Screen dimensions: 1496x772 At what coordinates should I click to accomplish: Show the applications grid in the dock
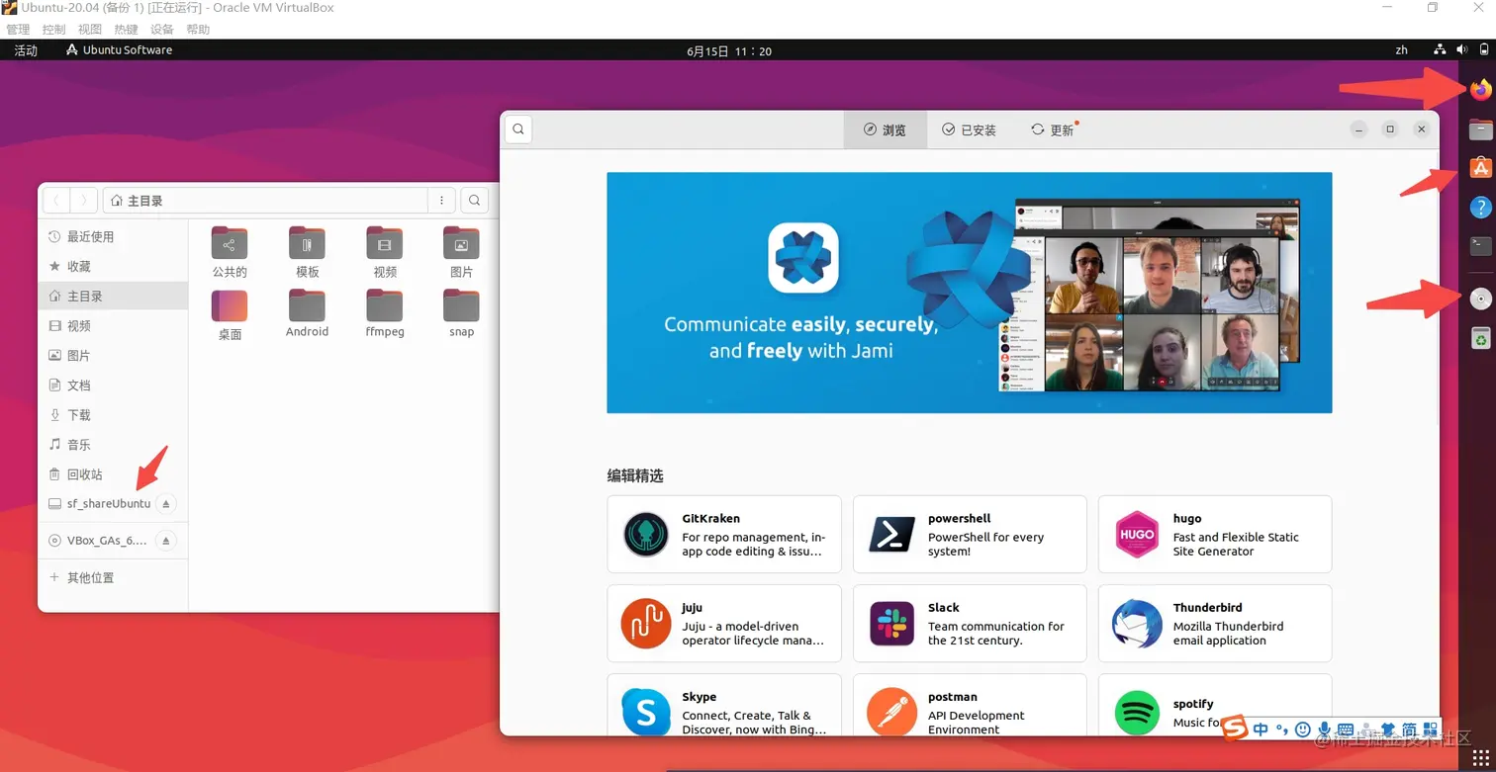(1480, 757)
